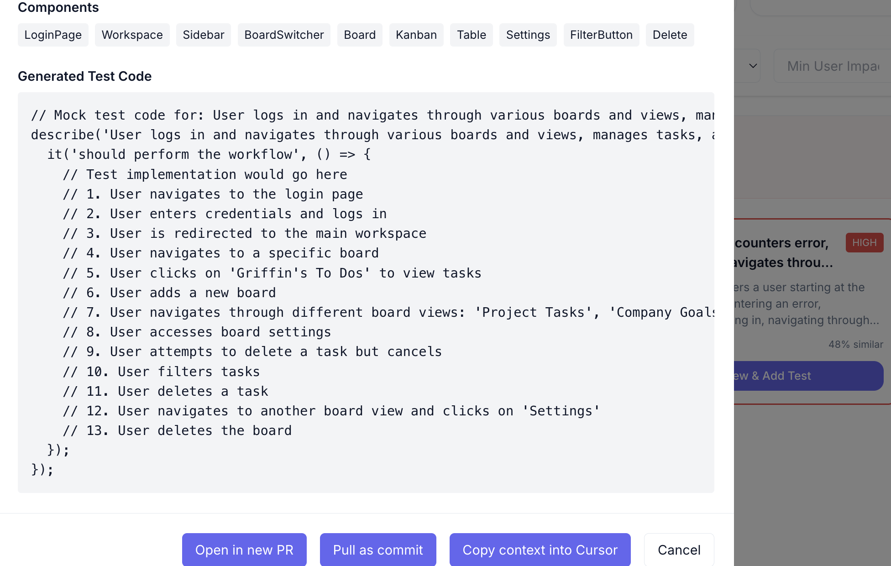Open the generated test in a new PR
Screen dimensions: 891x566
(244, 550)
